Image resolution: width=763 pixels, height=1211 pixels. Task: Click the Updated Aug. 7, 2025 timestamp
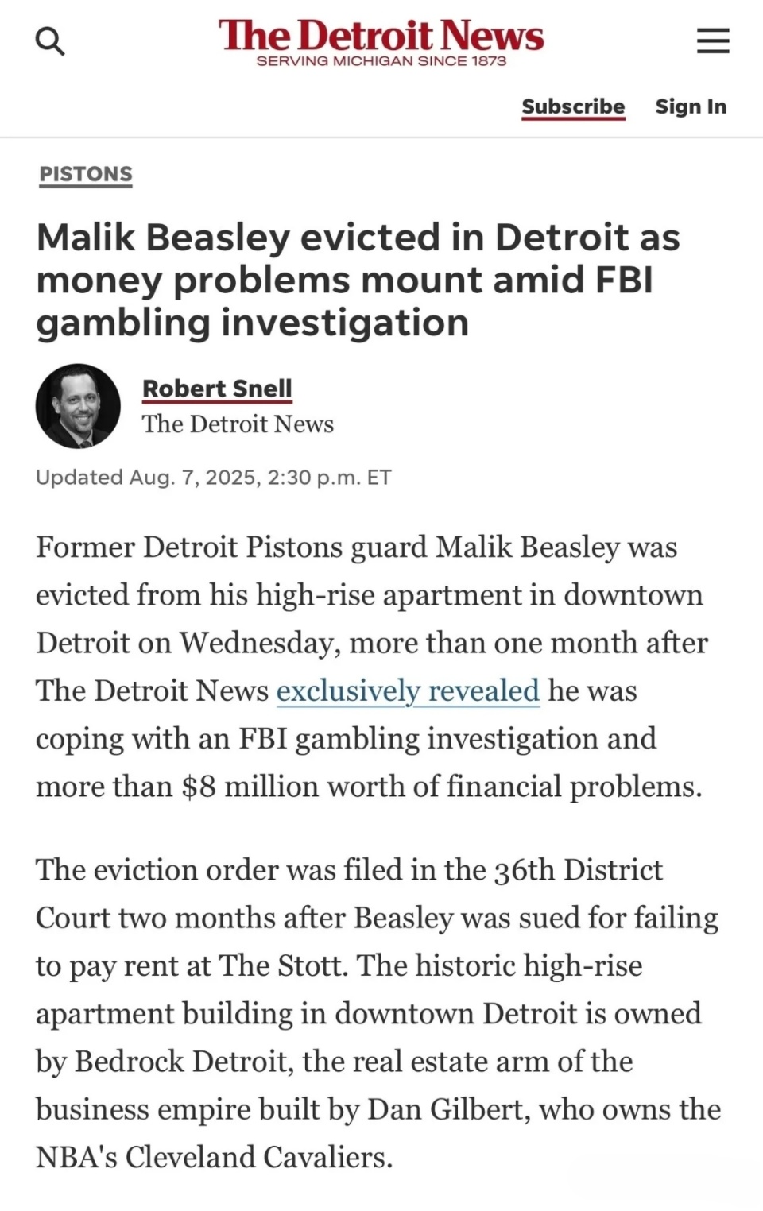click(213, 478)
